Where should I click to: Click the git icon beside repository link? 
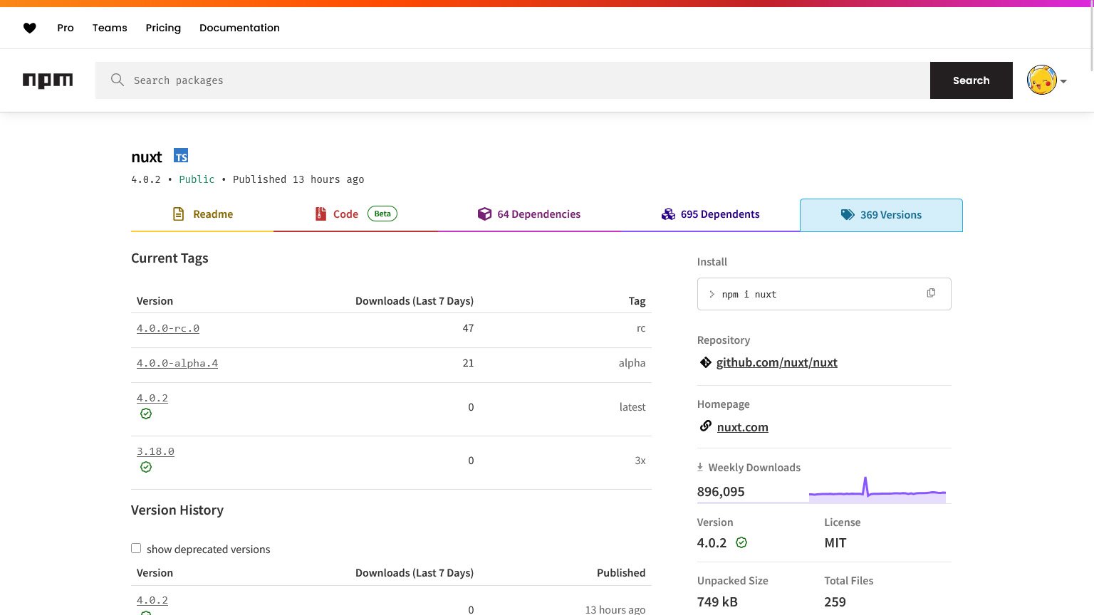point(705,362)
